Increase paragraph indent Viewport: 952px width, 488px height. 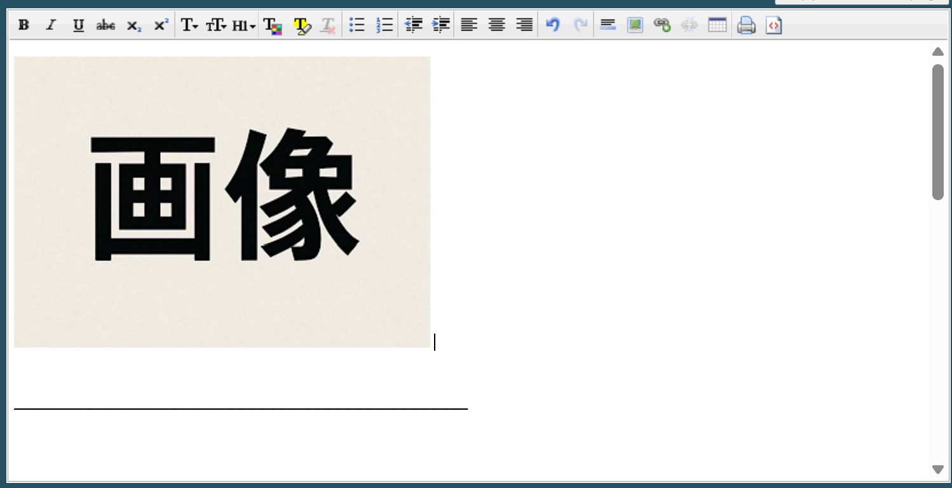point(440,25)
